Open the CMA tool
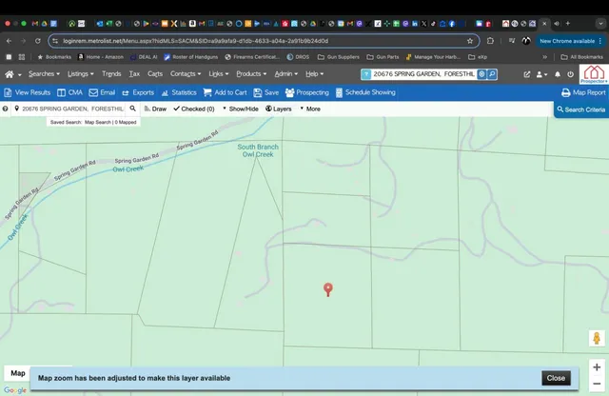 pyautogui.click(x=69, y=92)
